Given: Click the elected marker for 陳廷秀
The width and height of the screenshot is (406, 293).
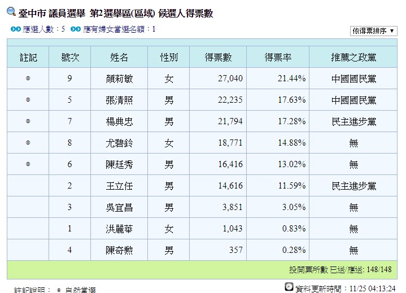Looking at the screenshot, I should 28,164.
